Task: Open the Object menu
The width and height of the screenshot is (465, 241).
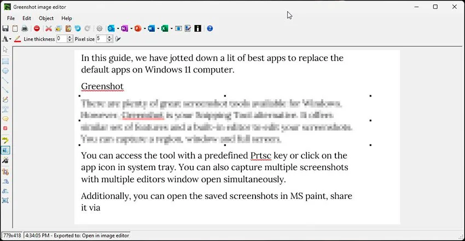Action: [47, 18]
